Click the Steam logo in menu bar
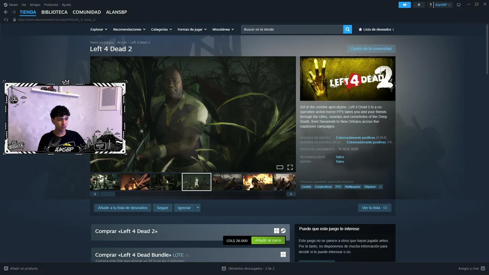 (5, 5)
